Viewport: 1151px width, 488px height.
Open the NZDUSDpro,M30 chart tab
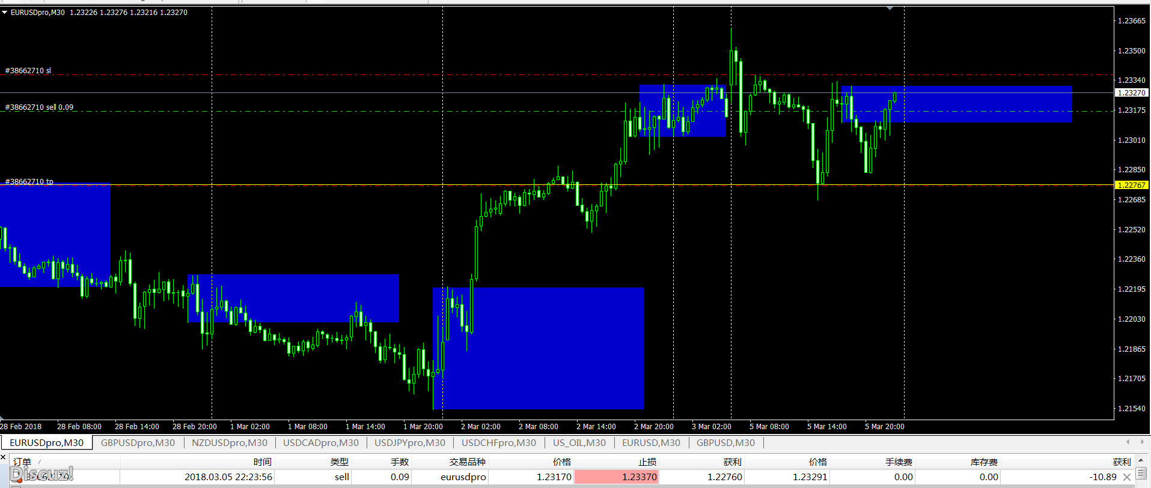[x=230, y=442]
